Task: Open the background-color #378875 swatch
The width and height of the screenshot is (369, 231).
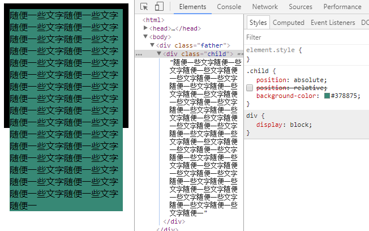Action: [x=327, y=96]
